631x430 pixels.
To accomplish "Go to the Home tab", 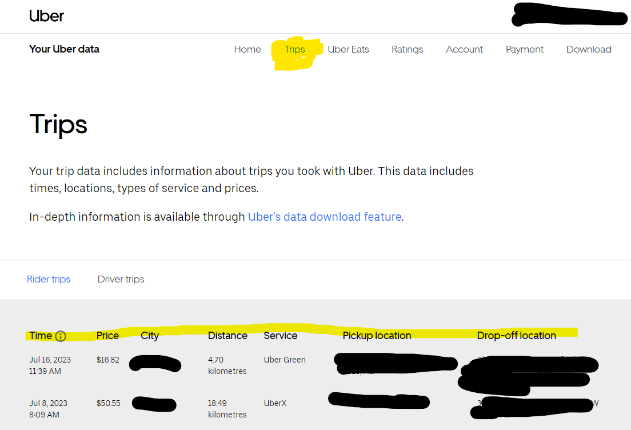I will click(247, 49).
